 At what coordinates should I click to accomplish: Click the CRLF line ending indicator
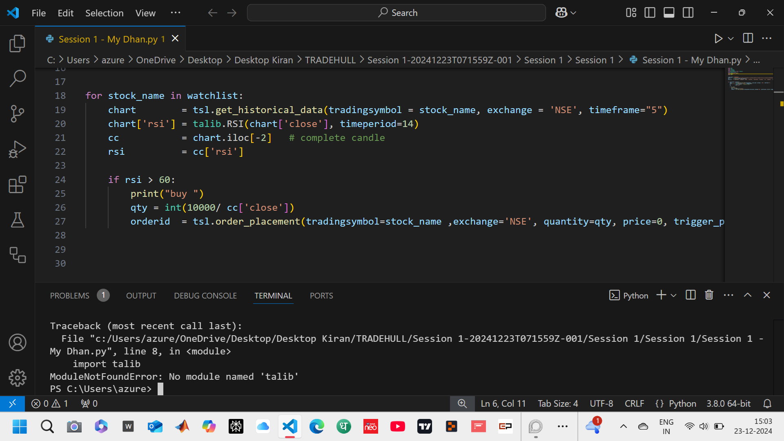click(x=634, y=403)
